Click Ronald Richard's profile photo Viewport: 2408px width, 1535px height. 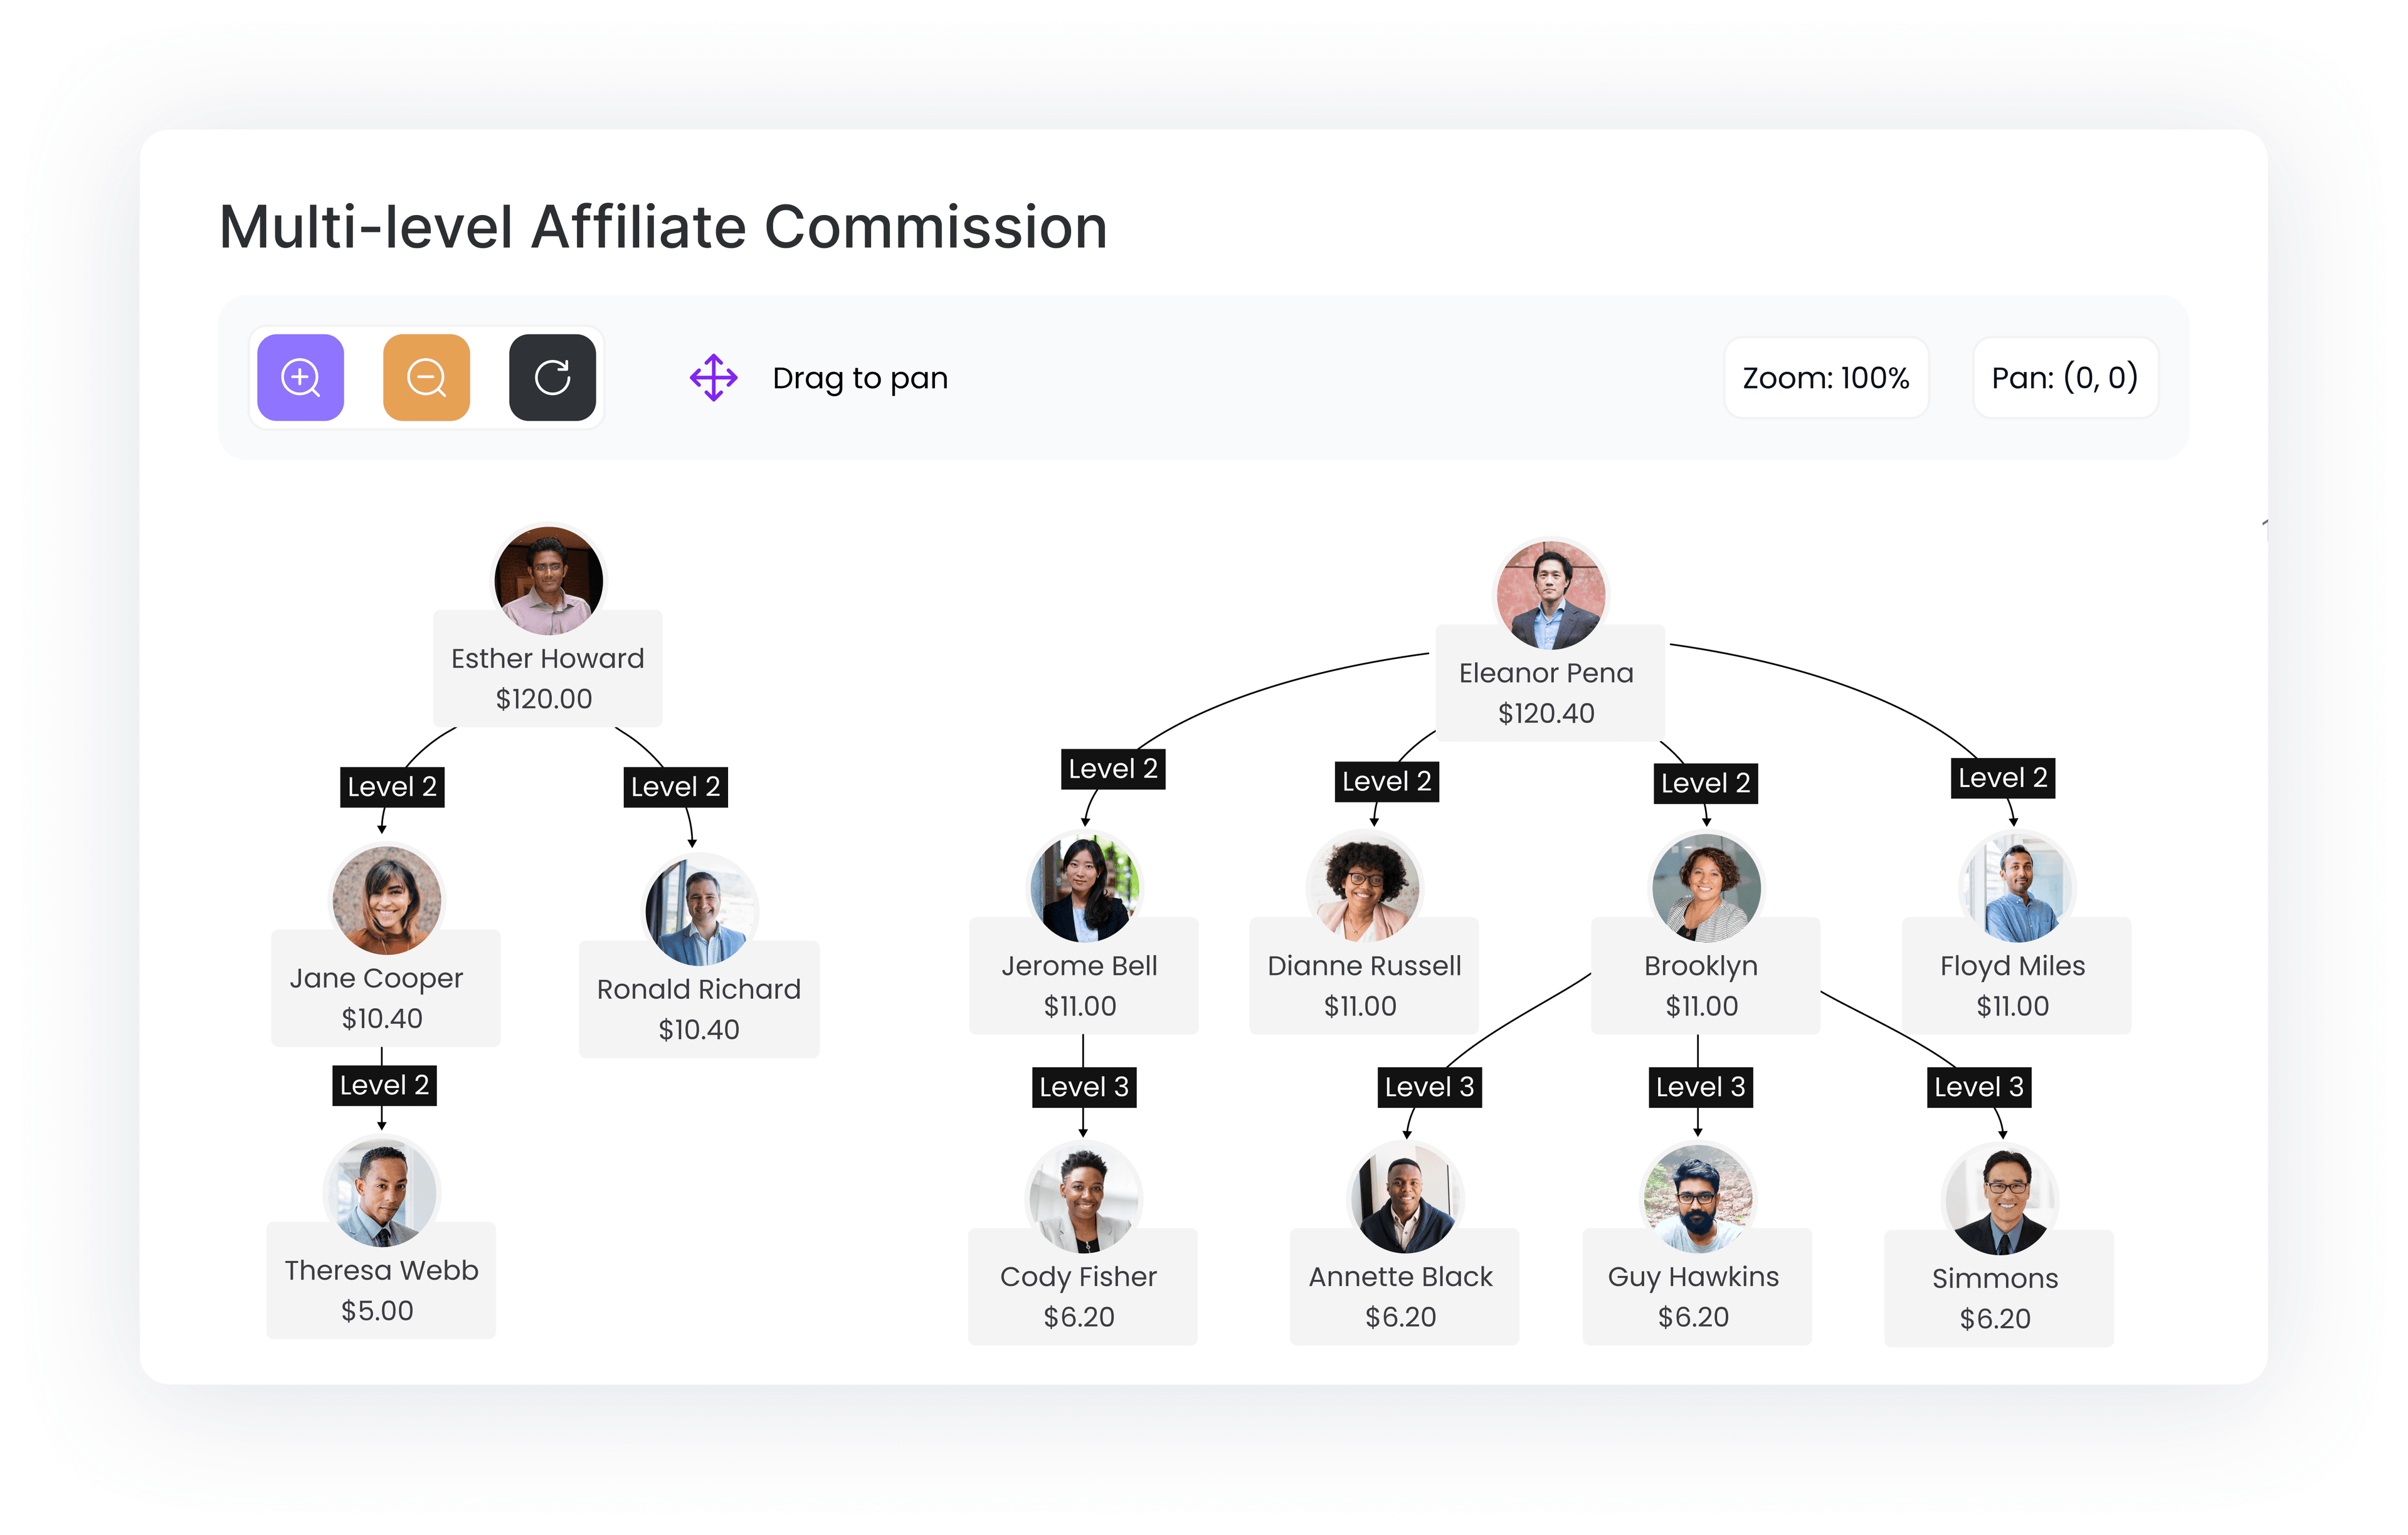[x=700, y=910]
